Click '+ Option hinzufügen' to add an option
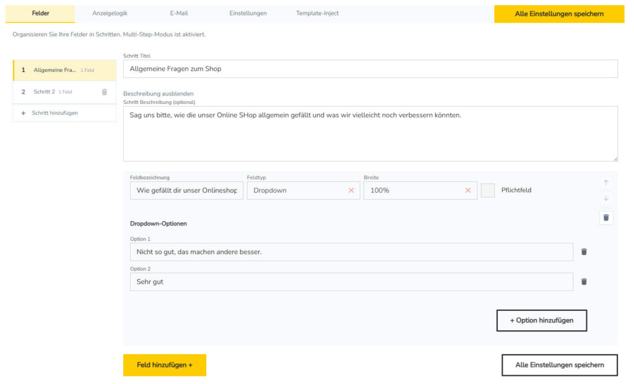 click(x=541, y=320)
